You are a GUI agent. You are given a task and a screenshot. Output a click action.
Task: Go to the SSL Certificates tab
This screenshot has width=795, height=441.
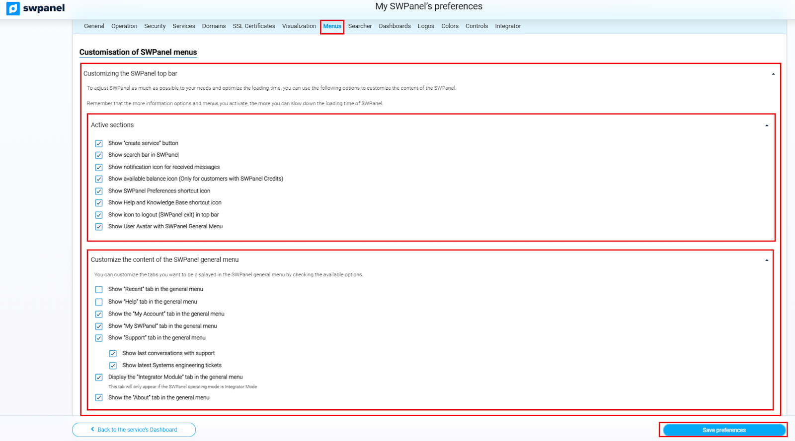(x=253, y=26)
